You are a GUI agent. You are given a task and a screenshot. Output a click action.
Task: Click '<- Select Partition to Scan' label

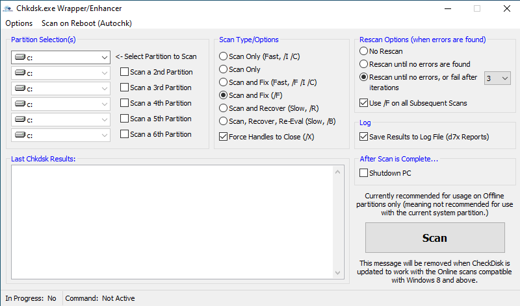coord(156,56)
